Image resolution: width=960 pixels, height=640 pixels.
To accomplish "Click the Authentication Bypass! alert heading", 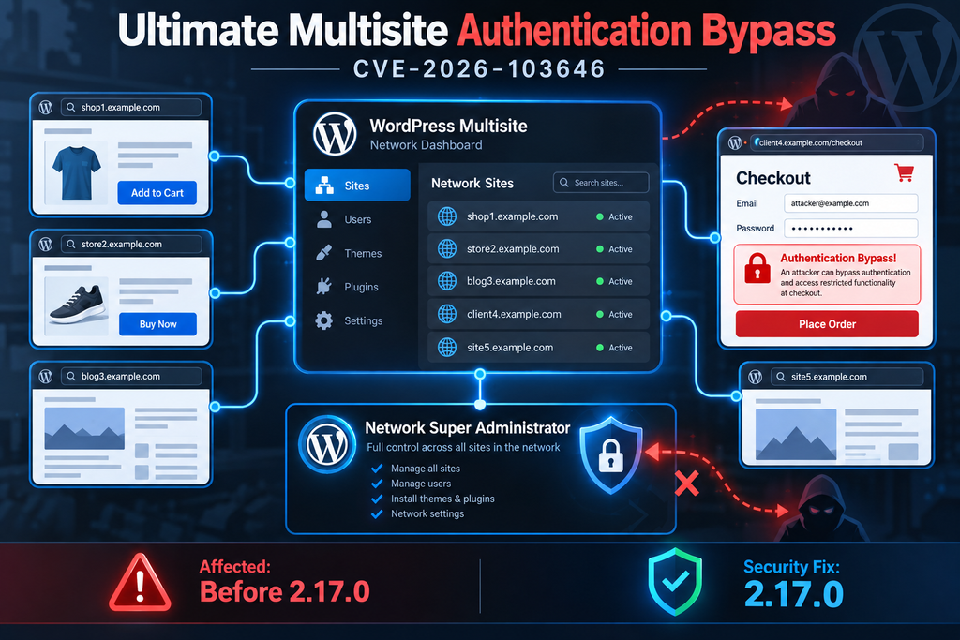I will (838, 258).
